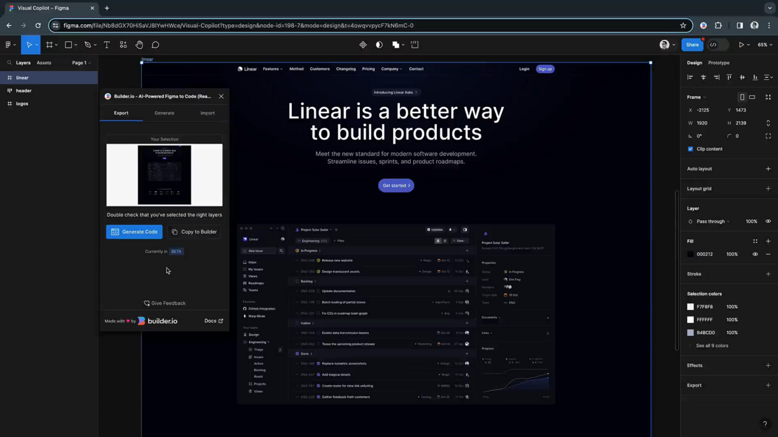Click the F7F8F8 selection color swatch
The height and width of the screenshot is (437, 778).
click(x=690, y=307)
